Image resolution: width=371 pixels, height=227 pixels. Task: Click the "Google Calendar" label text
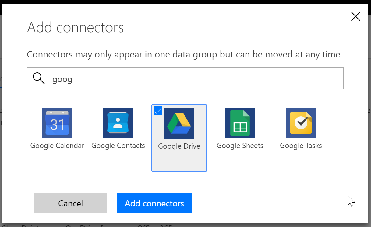(x=57, y=146)
